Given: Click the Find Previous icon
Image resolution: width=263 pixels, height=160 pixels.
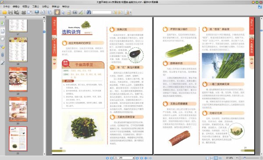Looking at the screenshot, I should pyautogui.click(x=114, y=12).
